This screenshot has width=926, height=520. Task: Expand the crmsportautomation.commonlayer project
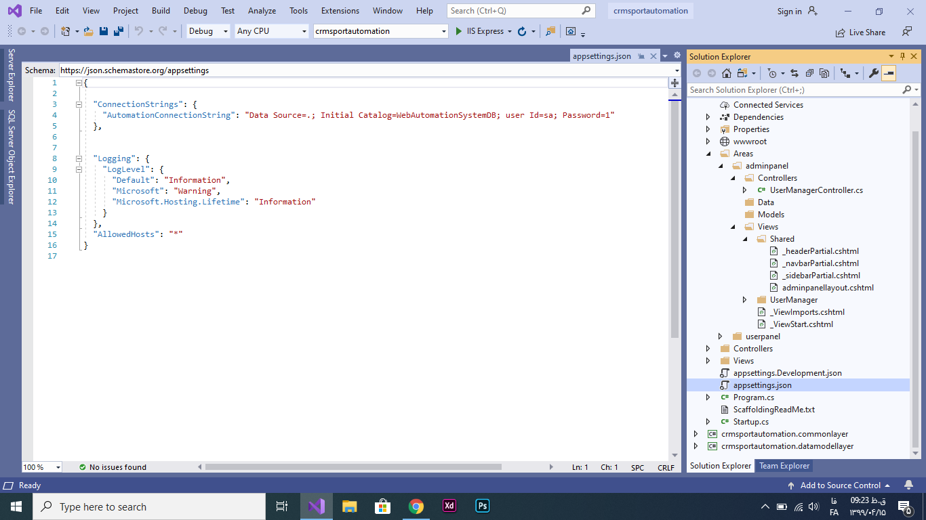(696, 434)
